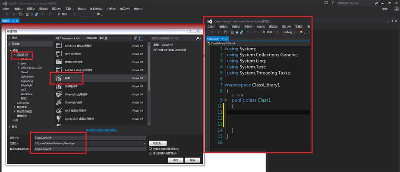This screenshot has height=172, width=400.
Task: Click the Silverlight application template icon
Action: click(59, 94)
